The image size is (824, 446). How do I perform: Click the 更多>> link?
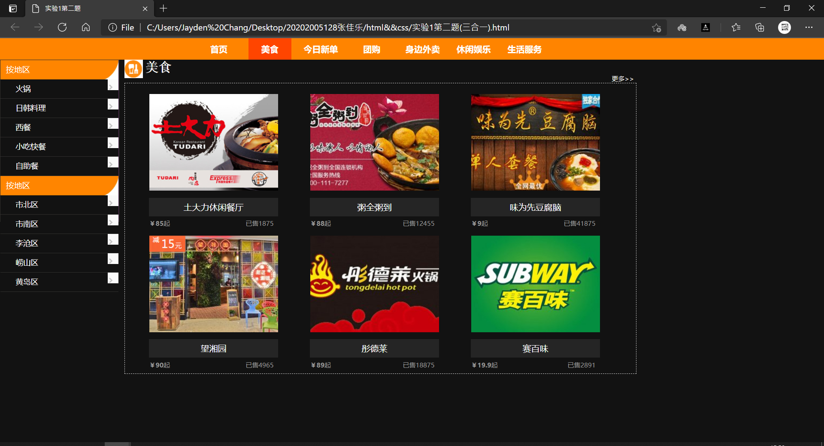[623, 79]
